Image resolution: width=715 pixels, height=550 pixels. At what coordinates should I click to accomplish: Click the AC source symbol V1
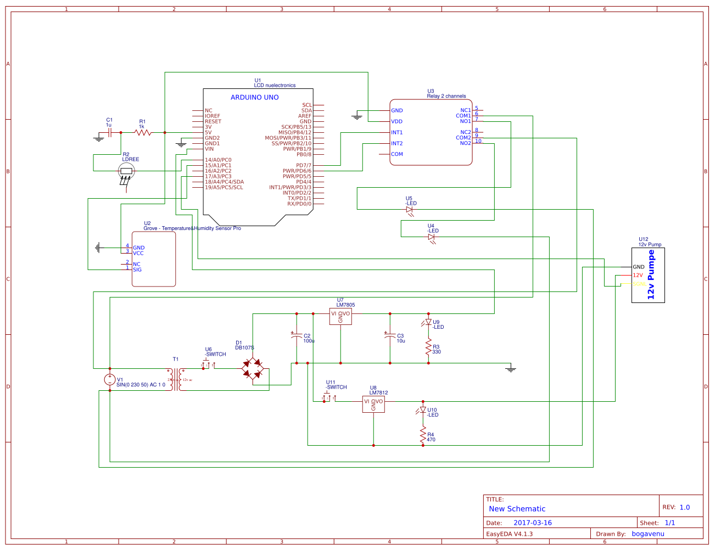point(109,379)
